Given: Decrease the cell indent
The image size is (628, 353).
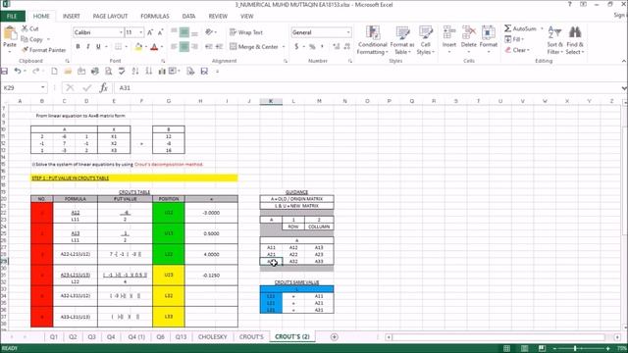Looking at the screenshot, I should tap(209, 47).
